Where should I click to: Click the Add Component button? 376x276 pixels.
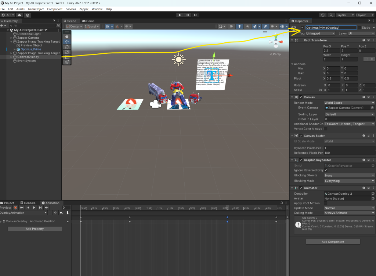[x=333, y=242]
